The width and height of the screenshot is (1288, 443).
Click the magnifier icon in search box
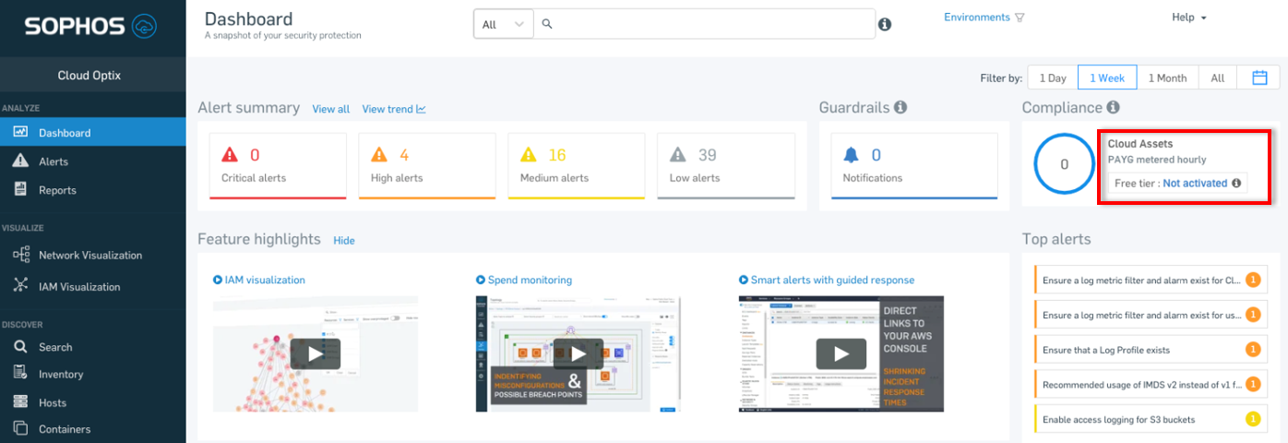547,24
